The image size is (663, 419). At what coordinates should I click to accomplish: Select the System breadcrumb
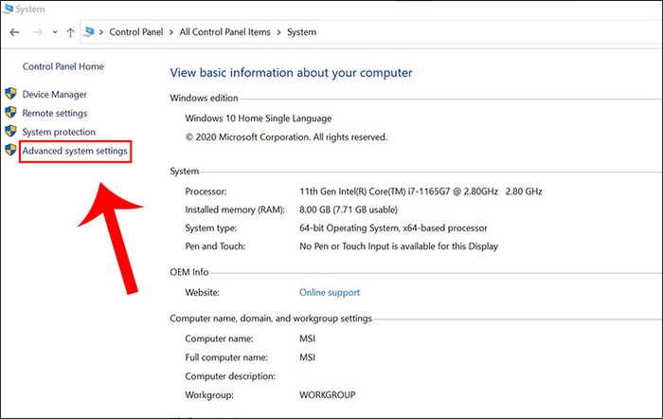[301, 32]
